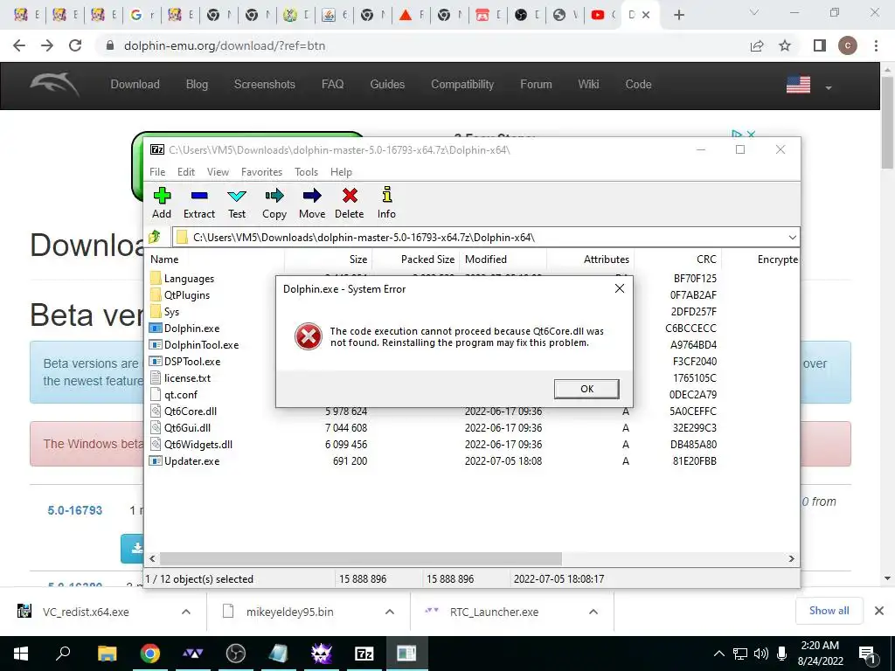Click the share page icon in address bar

coord(757,45)
